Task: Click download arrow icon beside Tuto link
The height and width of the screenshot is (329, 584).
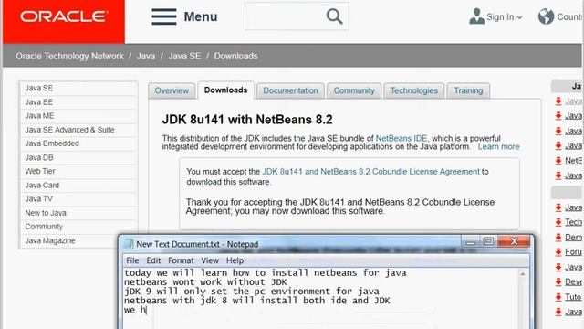Action: (558, 297)
